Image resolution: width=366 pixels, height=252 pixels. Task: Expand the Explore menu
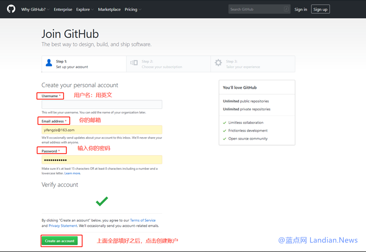[85, 9]
